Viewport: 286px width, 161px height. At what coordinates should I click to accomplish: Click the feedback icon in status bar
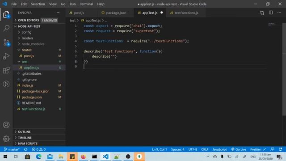[x=272, y=149]
